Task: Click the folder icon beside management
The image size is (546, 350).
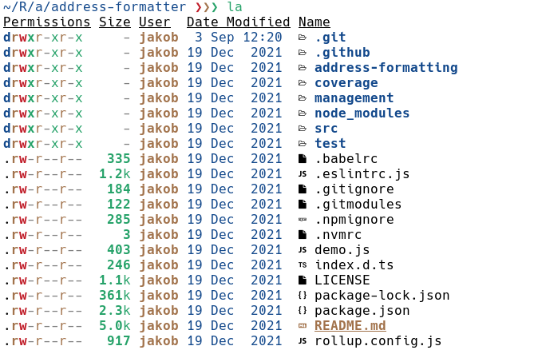Action: 303,98
